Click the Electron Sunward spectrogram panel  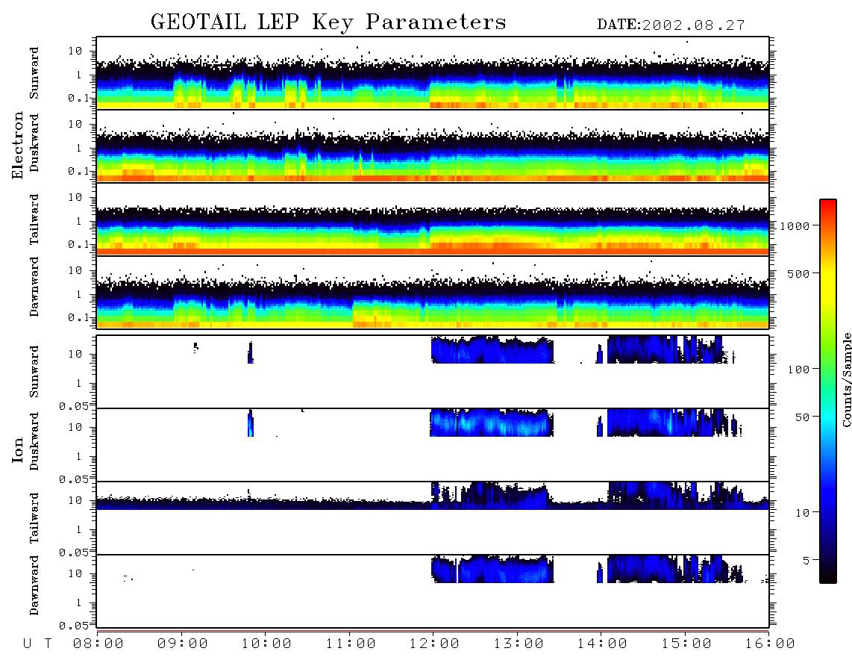433,73
